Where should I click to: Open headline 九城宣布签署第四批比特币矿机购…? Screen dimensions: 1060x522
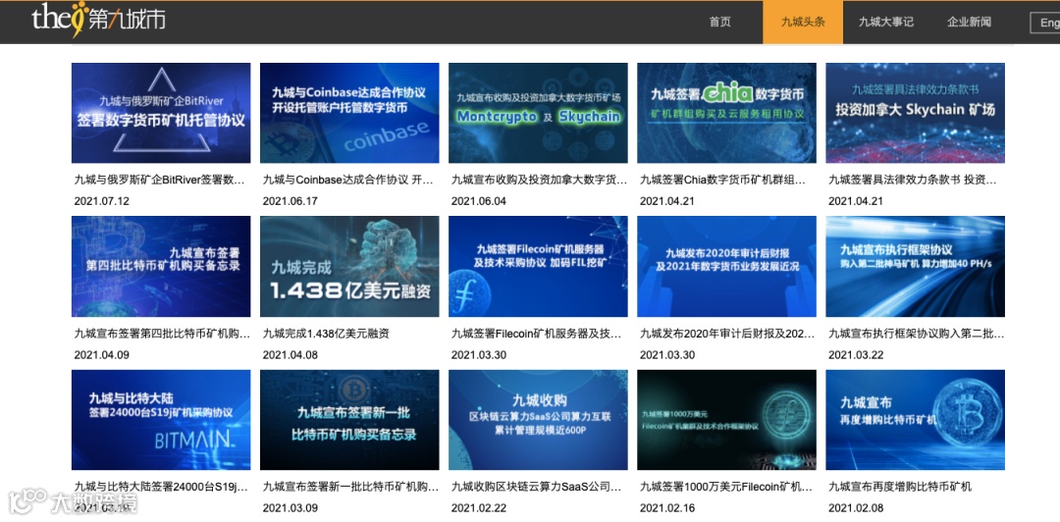(x=162, y=334)
